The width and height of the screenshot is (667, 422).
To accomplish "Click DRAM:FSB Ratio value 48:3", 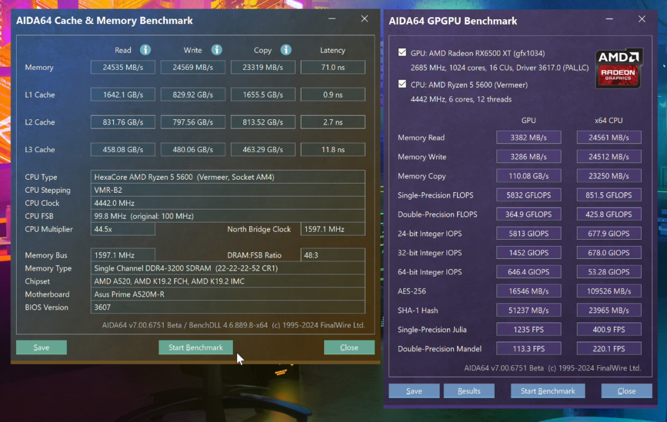I will pyautogui.click(x=333, y=255).
